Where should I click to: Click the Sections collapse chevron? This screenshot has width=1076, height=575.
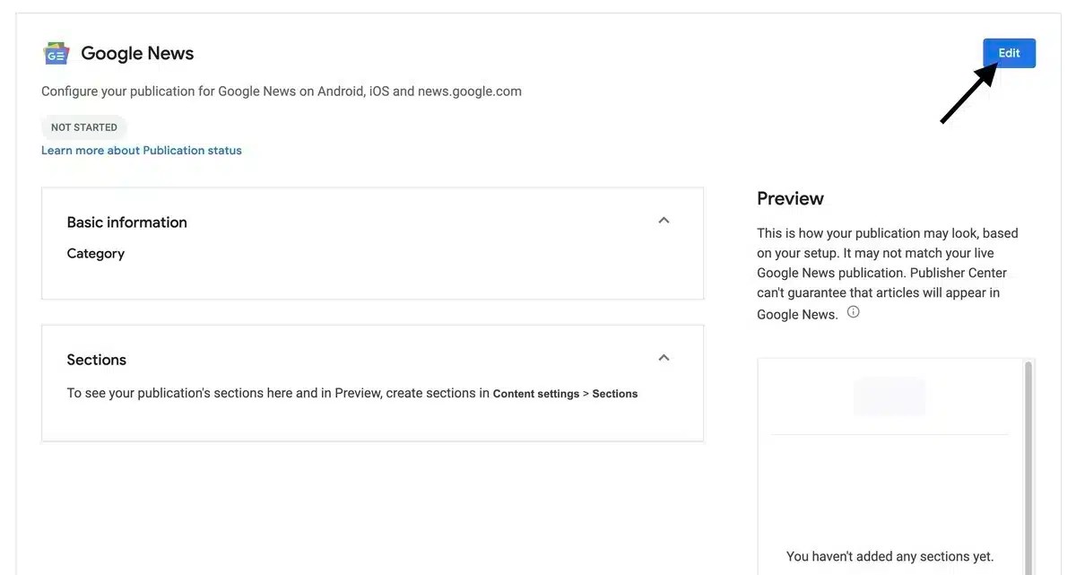pos(664,356)
